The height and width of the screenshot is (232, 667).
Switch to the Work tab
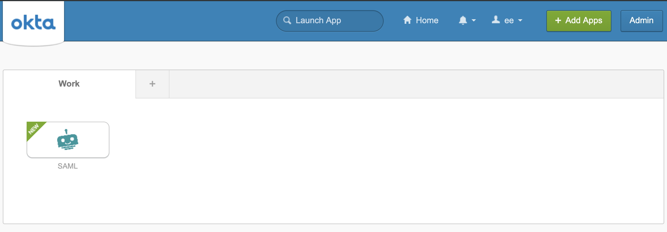pyautogui.click(x=69, y=84)
